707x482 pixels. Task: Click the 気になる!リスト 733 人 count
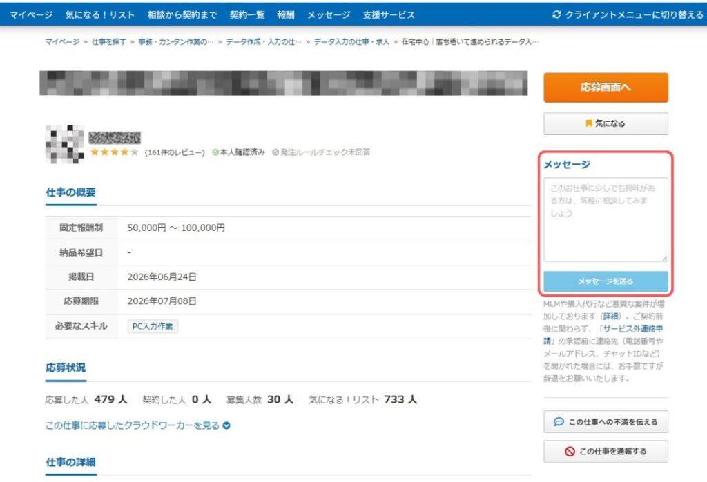[363, 399]
